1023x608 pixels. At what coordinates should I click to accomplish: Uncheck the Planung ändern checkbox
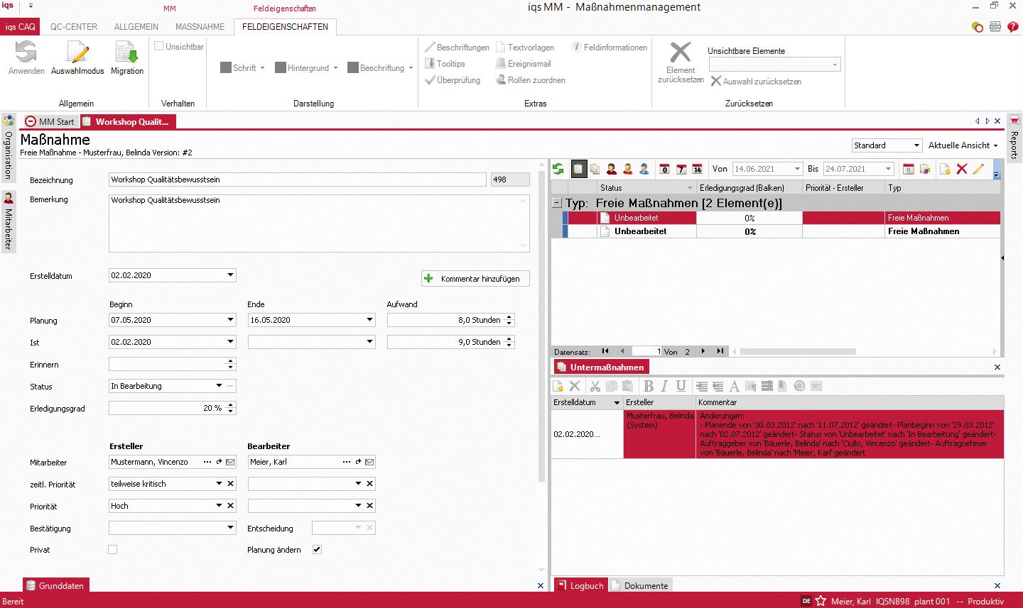(x=317, y=550)
